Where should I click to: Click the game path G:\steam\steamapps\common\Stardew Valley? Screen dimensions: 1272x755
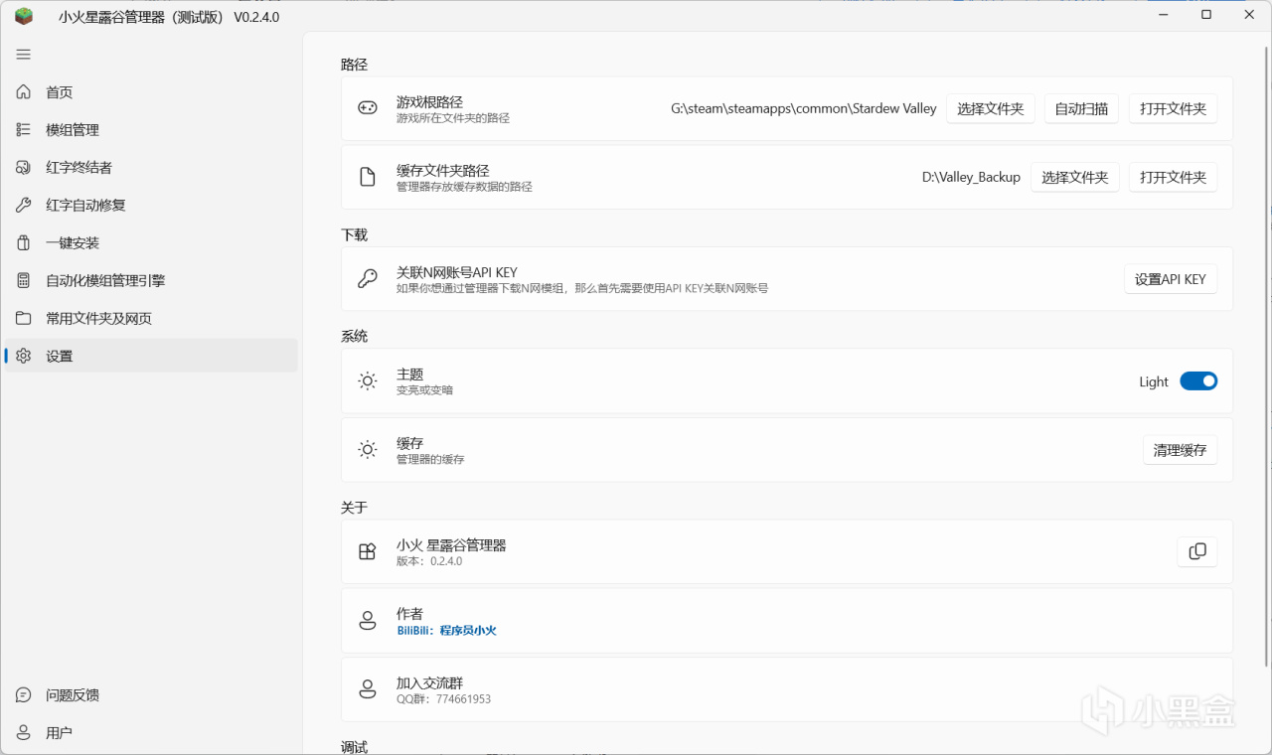tap(804, 108)
